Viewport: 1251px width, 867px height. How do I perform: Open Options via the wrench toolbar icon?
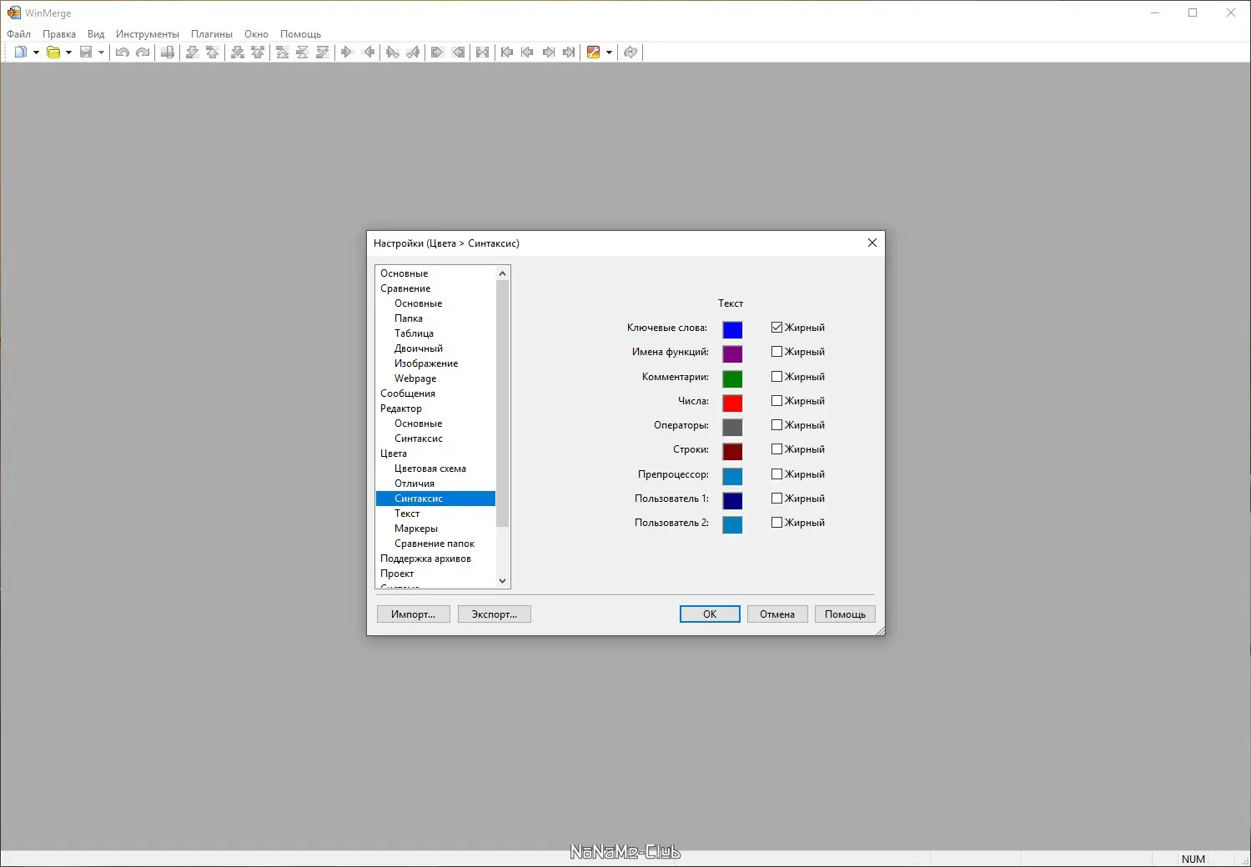coord(594,53)
